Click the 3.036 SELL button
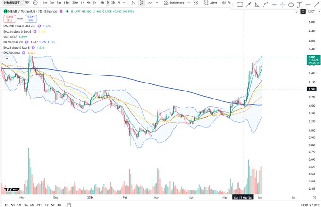The image size is (321, 207). pos(9,18)
